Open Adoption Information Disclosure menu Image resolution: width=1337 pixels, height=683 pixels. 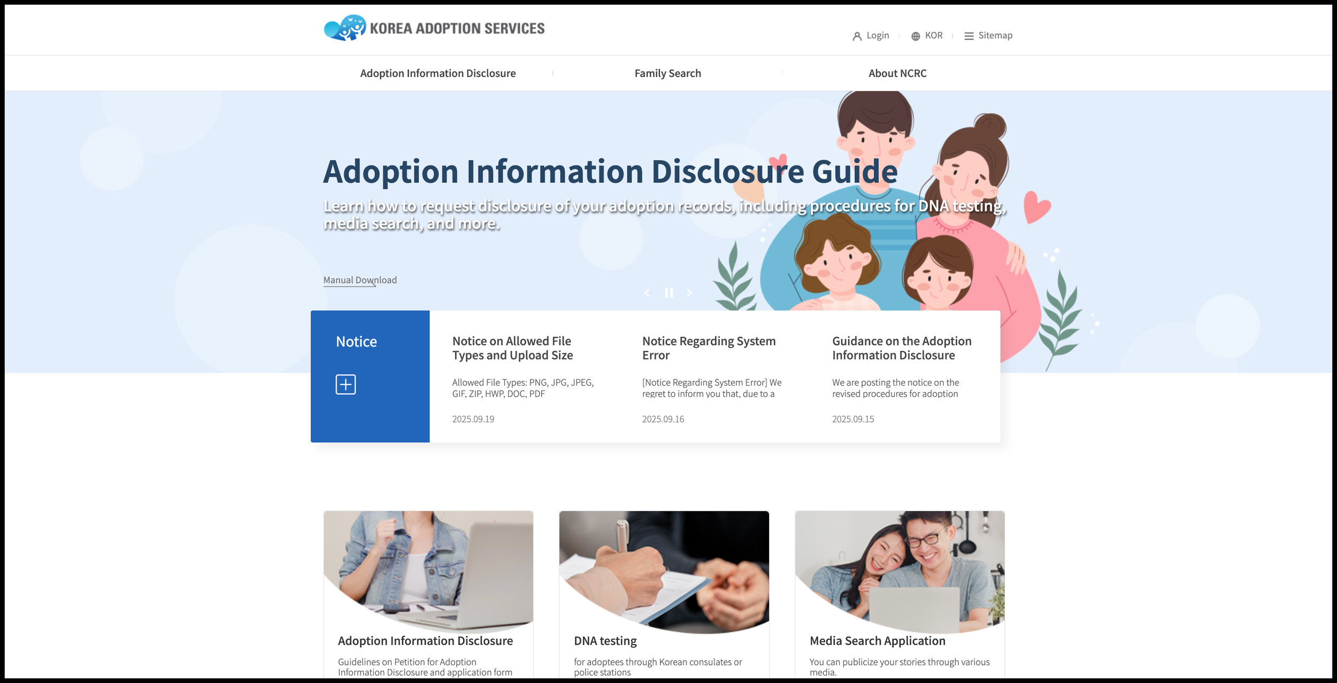(437, 73)
